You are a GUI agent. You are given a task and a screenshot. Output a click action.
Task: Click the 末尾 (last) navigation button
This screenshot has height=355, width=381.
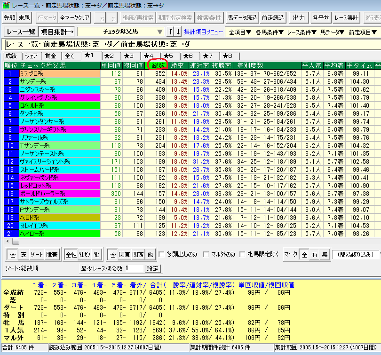(24, 18)
